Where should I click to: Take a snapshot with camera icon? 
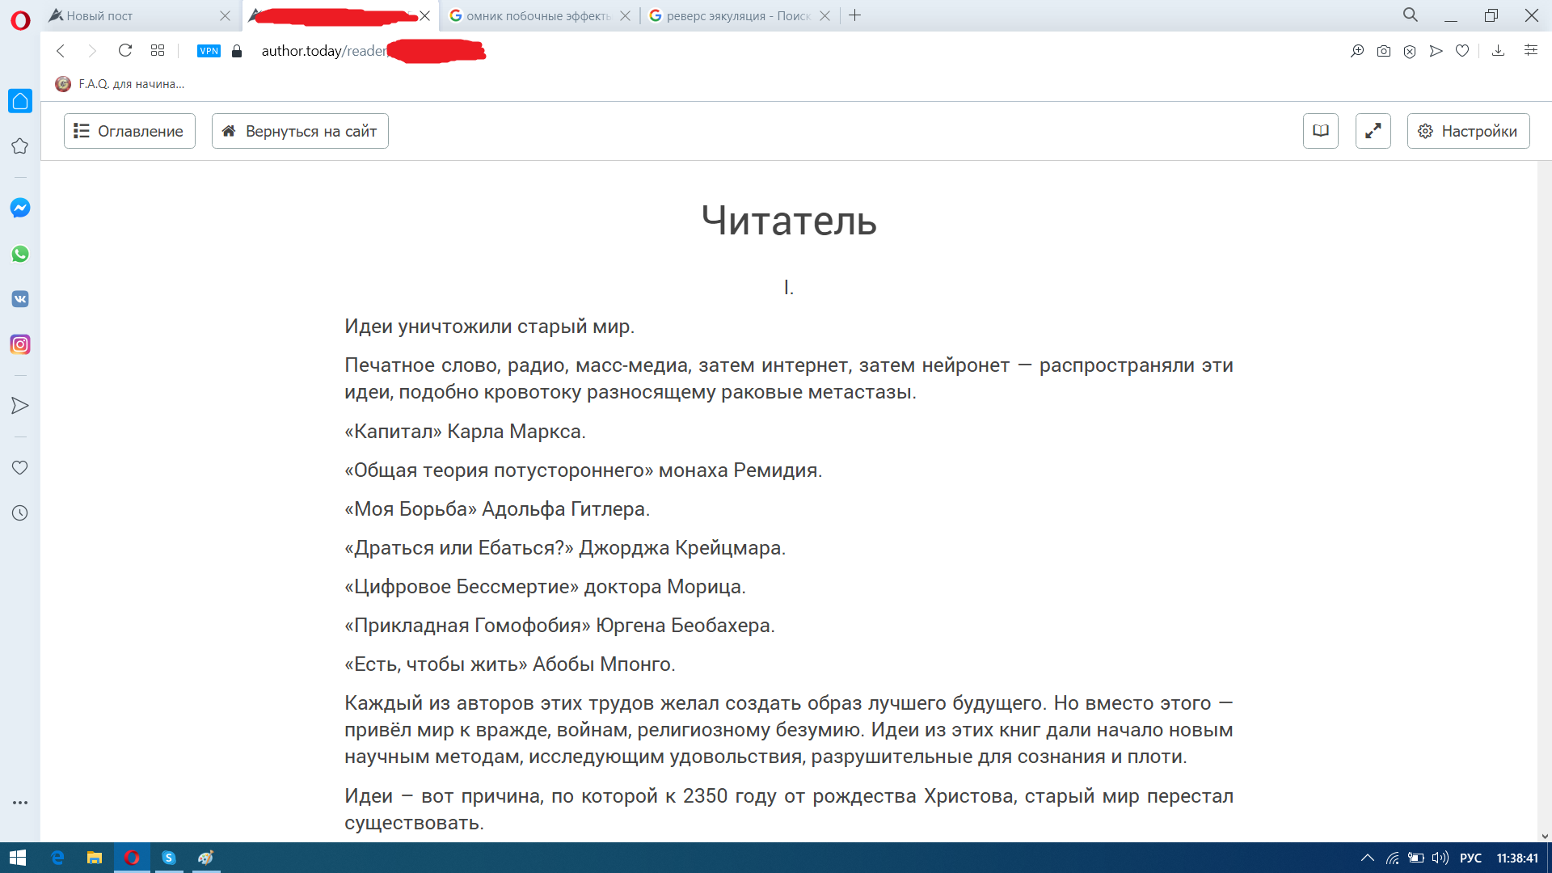(1384, 51)
